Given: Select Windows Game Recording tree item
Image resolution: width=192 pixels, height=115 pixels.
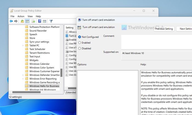Looking at the screenshot, I should tap(44, 82).
